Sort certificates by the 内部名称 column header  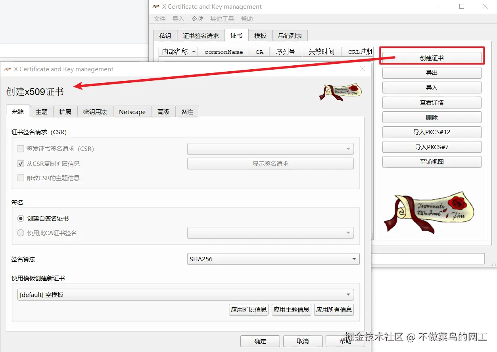(175, 51)
